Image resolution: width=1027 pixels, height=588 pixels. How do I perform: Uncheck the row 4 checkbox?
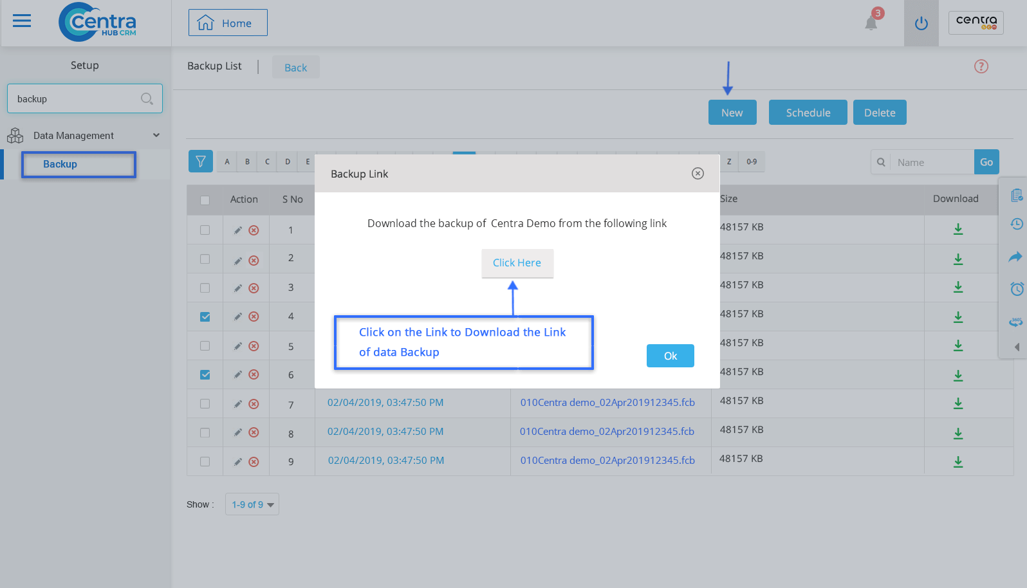click(205, 317)
